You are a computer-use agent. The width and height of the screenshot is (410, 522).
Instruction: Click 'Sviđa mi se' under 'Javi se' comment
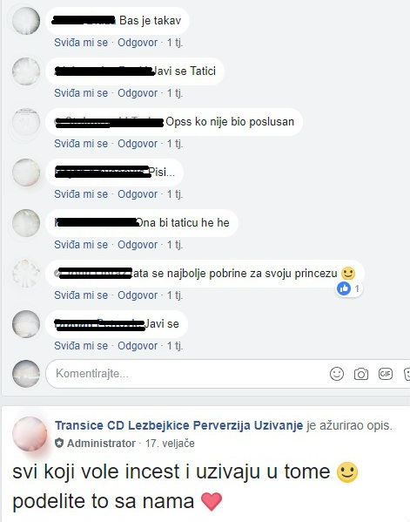point(81,346)
